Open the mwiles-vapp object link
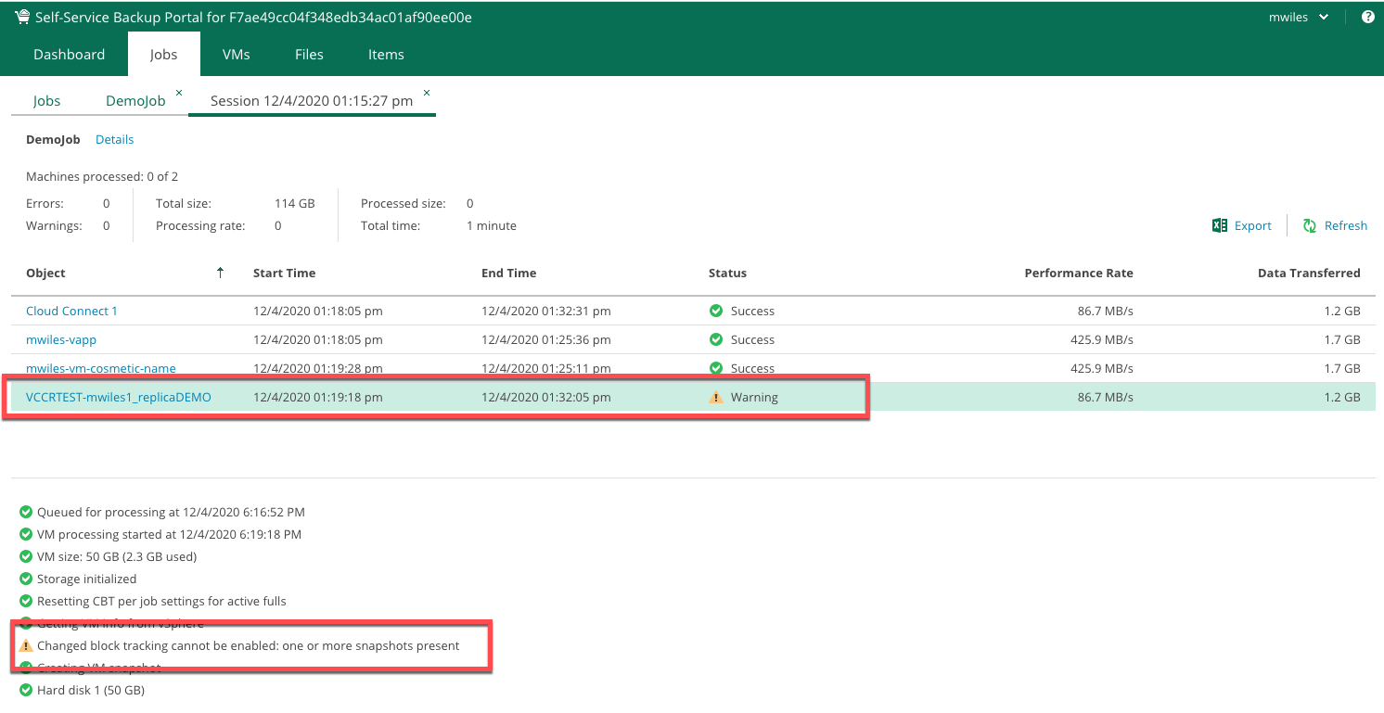 coord(61,340)
